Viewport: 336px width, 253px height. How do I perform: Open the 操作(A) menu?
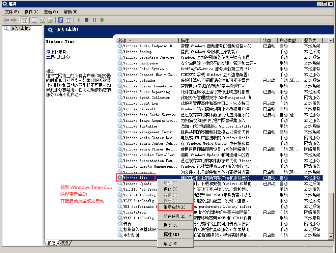tap(31, 12)
